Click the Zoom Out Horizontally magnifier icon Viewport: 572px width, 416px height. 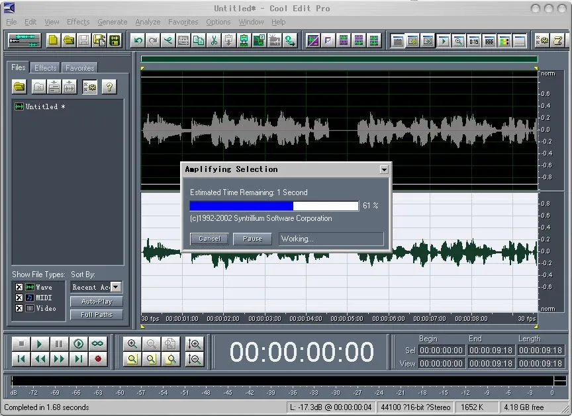pyautogui.click(x=152, y=343)
